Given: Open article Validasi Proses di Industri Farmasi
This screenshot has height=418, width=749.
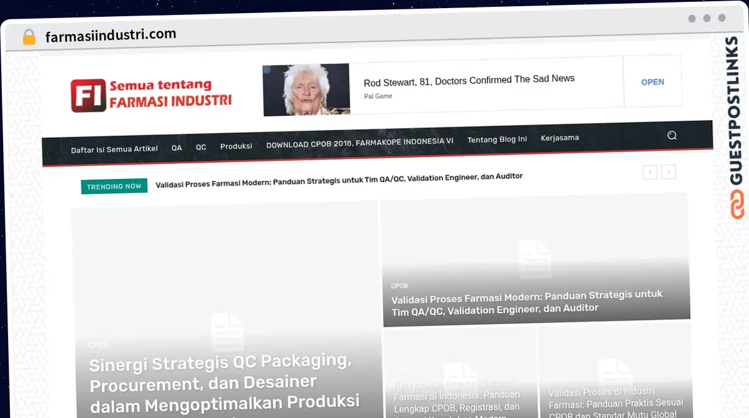Looking at the screenshot, I should (x=616, y=402).
